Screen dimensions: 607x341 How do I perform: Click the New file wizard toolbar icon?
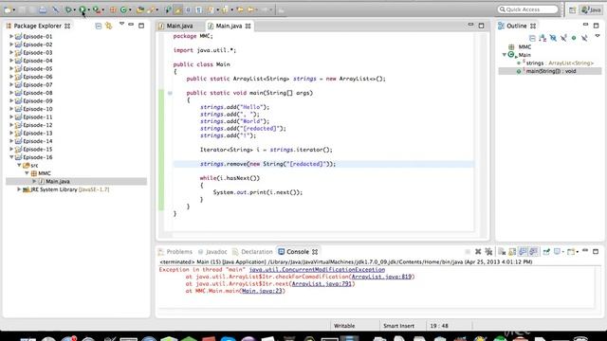point(8,9)
